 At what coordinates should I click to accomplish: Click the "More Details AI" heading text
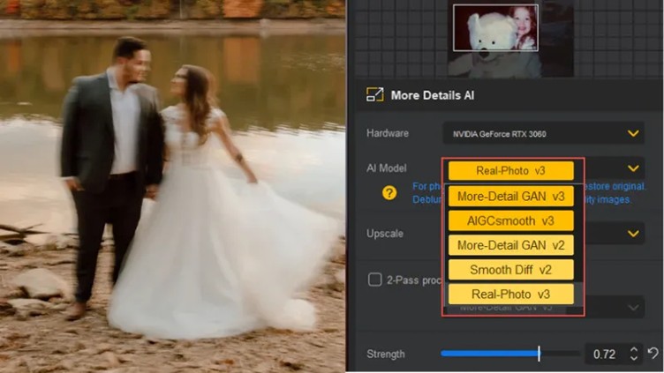coord(433,95)
